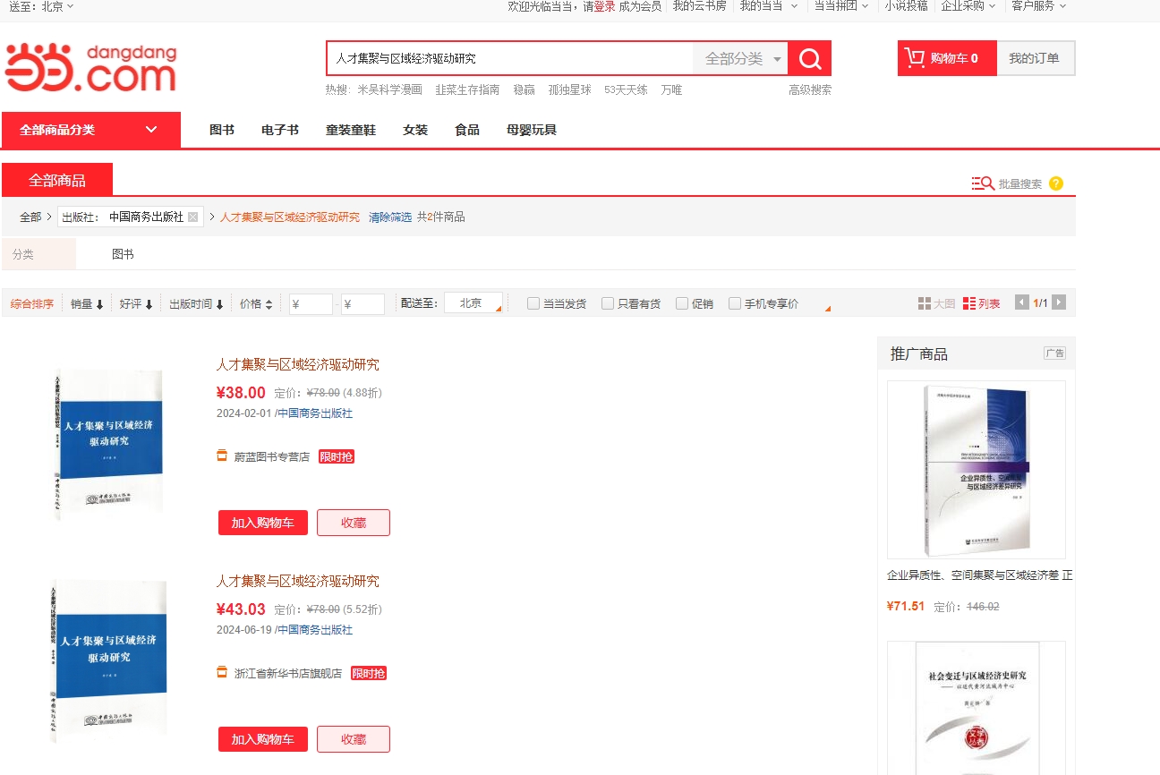Click the minimum price input field
The height and width of the screenshot is (775, 1160).
tap(311, 304)
